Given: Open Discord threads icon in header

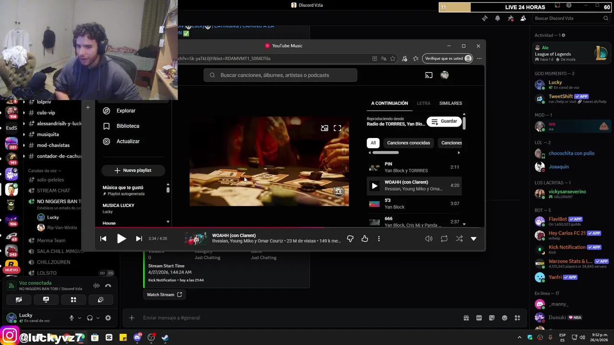Looking at the screenshot, I should pos(484,18).
